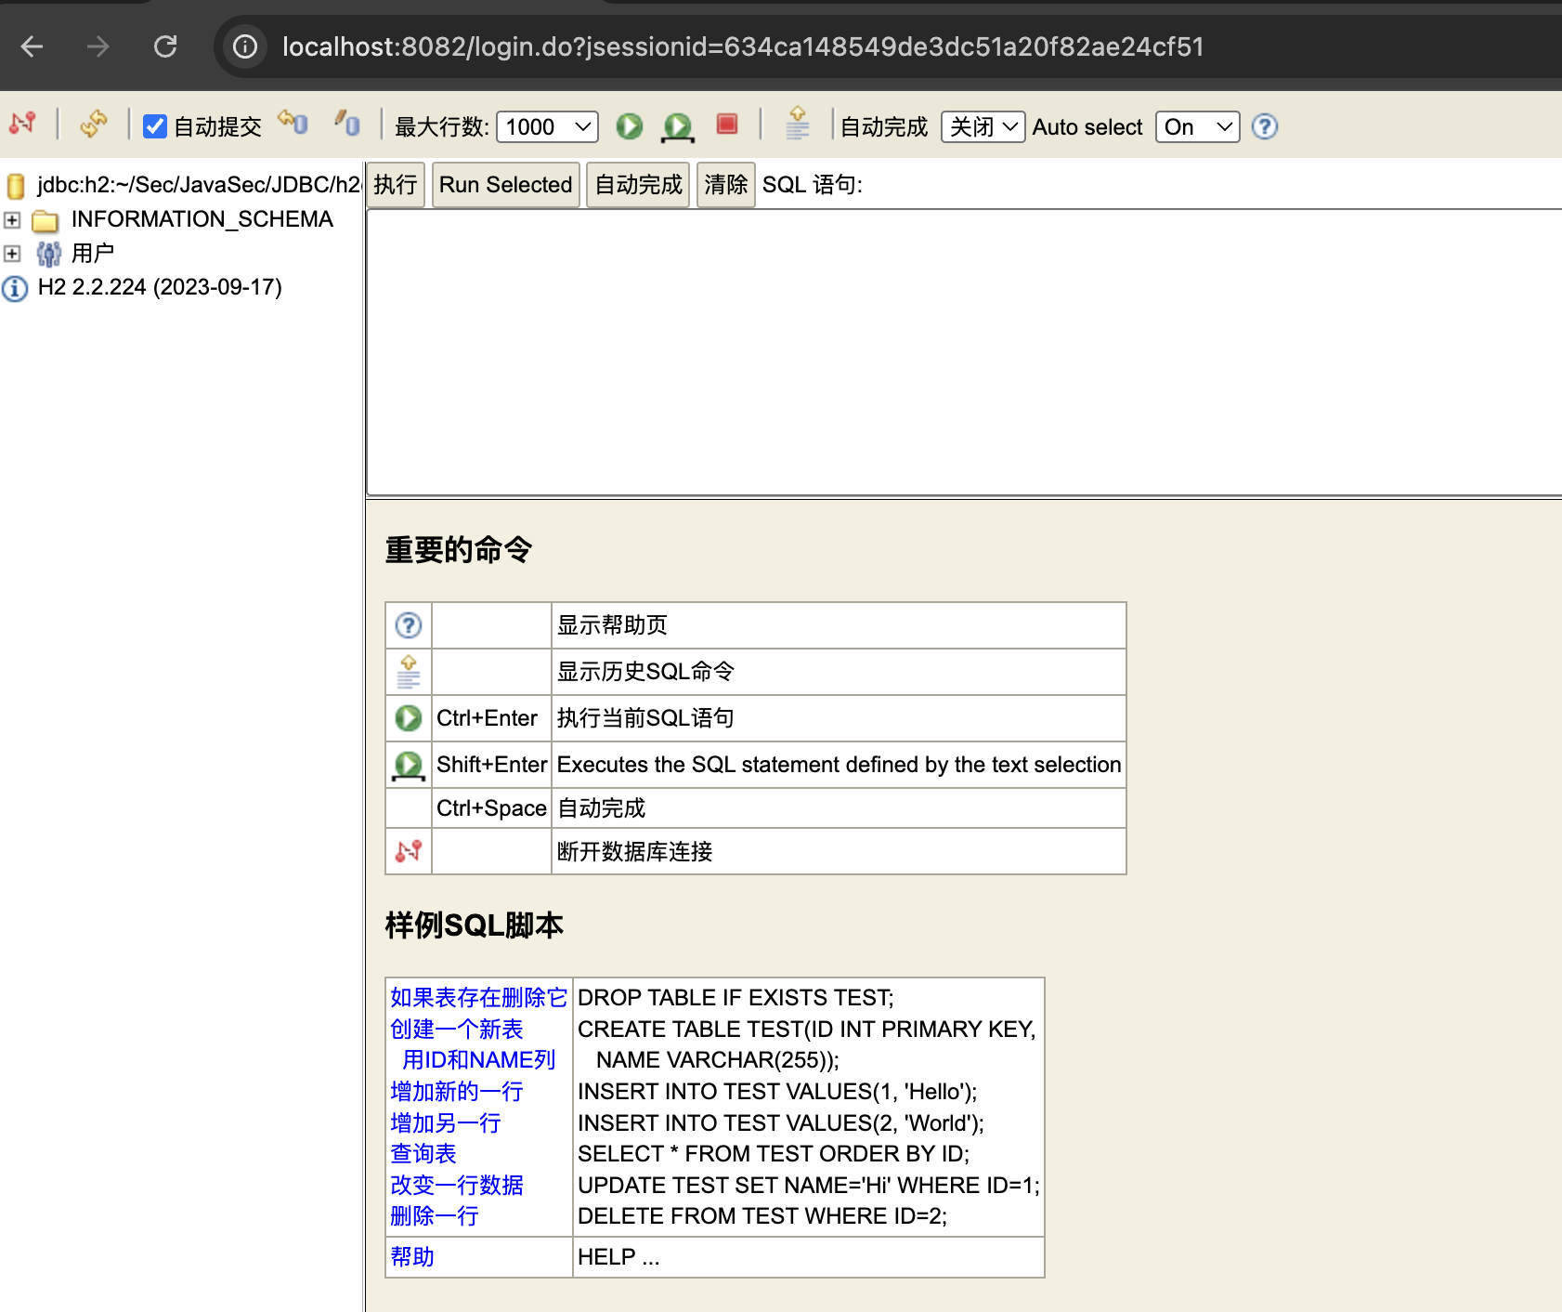Click the red stop icon in toolbar
This screenshot has width=1562, height=1312.
pyautogui.click(x=727, y=125)
